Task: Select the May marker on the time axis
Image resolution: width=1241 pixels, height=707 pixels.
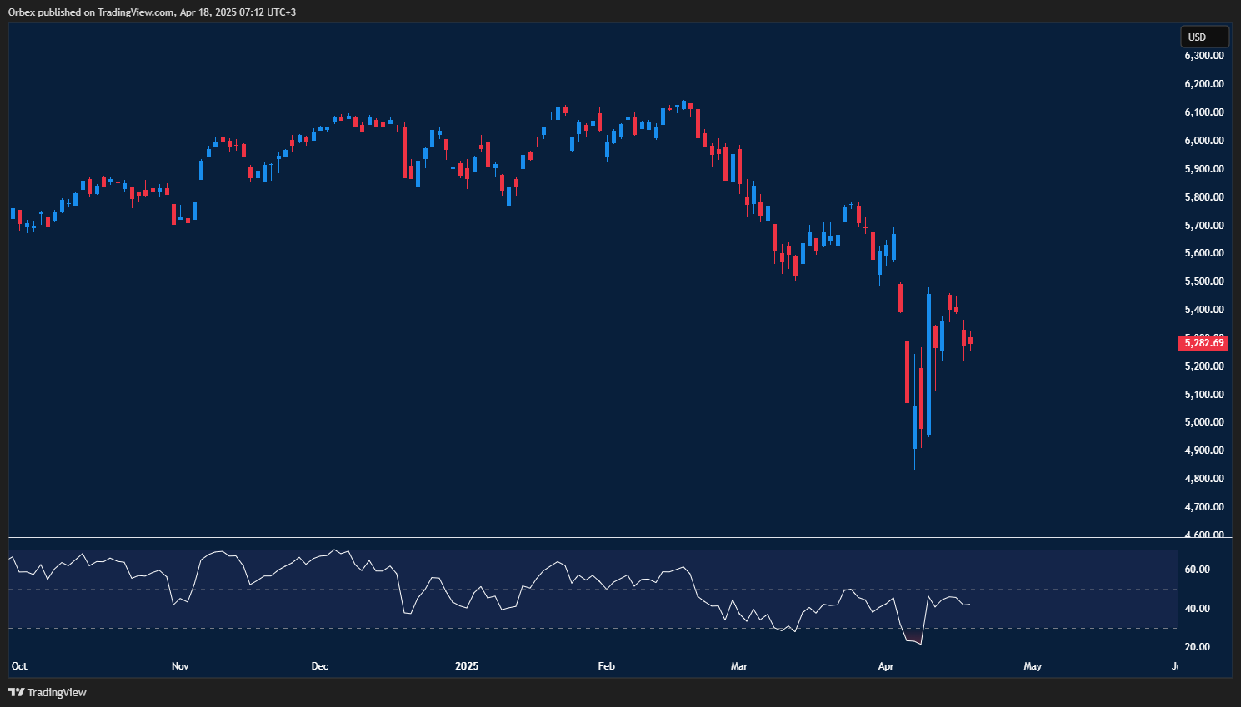Action: coord(1033,666)
